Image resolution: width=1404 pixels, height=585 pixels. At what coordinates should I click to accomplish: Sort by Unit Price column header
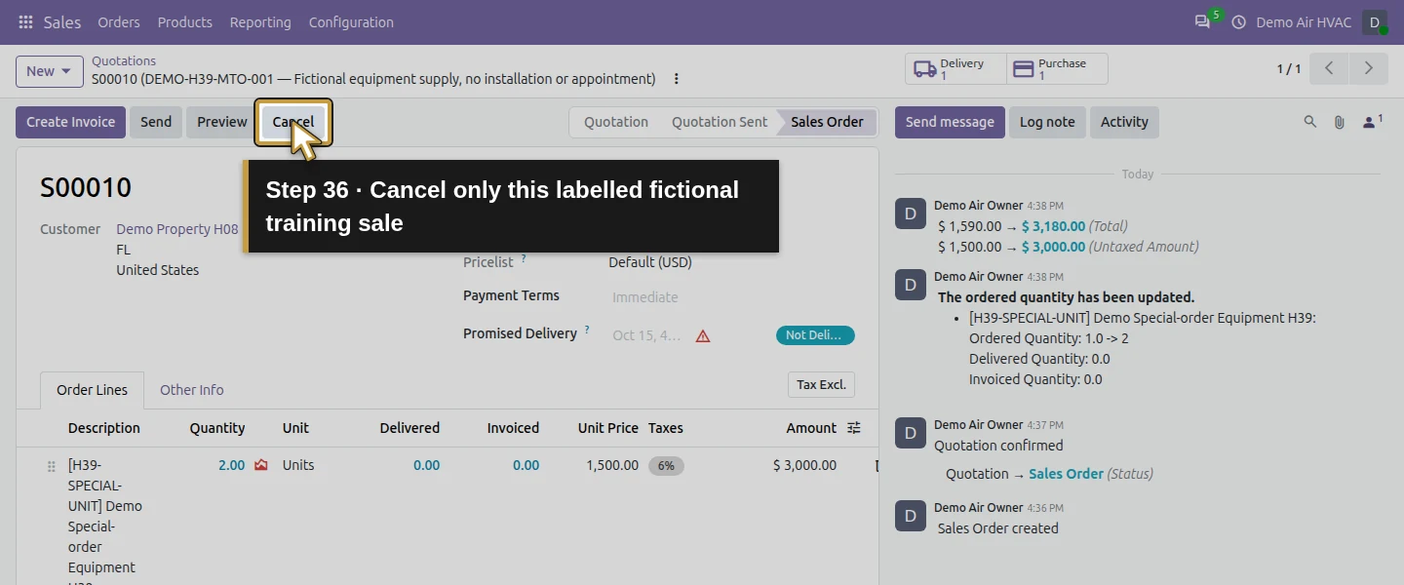(607, 428)
